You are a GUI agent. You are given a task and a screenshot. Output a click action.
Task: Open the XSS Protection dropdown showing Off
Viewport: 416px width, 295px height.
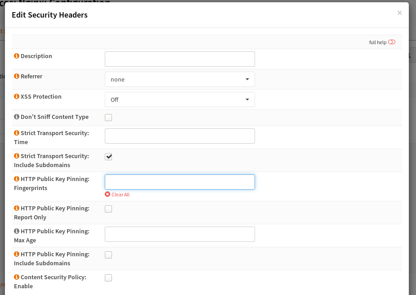[179, 99]
